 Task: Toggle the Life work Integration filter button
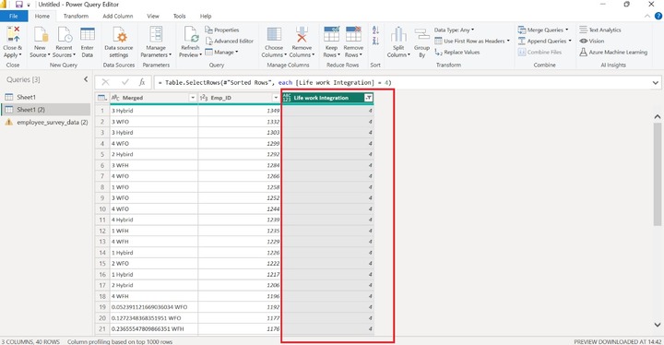coord(368,98)
